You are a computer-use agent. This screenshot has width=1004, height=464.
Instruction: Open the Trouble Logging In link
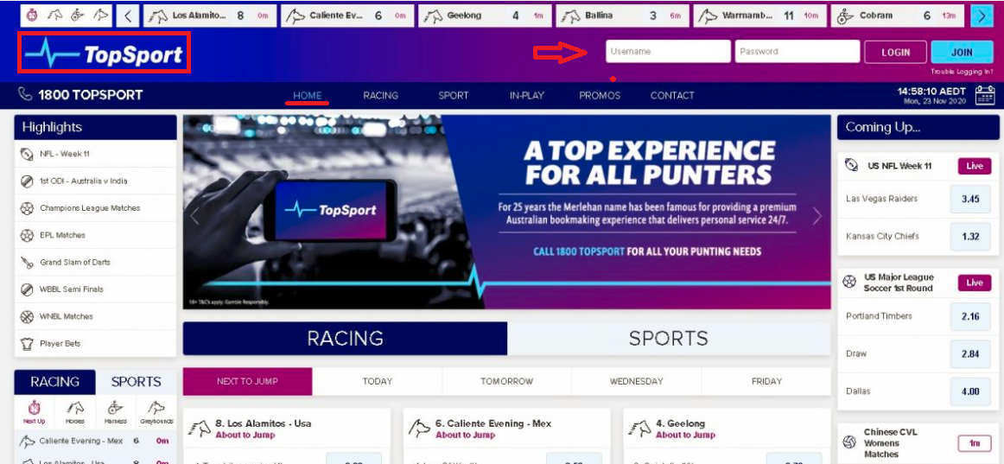[962, 72]
